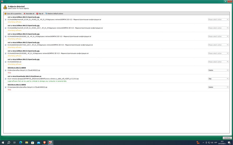Screen dimensions: 233x145
Task: Click the volume tray icon
Action: [x=212, y=142]
